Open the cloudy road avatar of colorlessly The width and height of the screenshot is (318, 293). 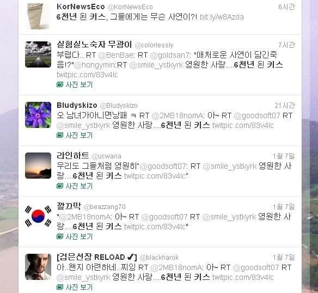[38, 54]
